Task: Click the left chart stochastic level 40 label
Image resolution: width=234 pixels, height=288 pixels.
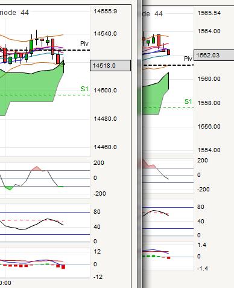Action: click(96, 227)
